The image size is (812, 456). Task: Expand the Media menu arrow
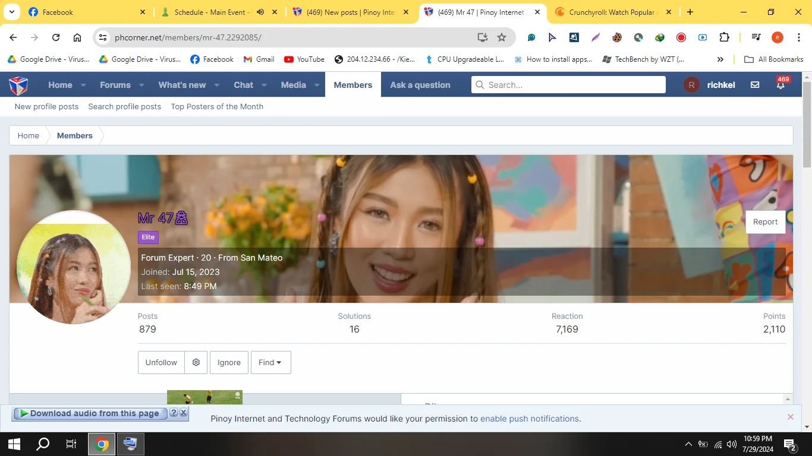[317, 85]
